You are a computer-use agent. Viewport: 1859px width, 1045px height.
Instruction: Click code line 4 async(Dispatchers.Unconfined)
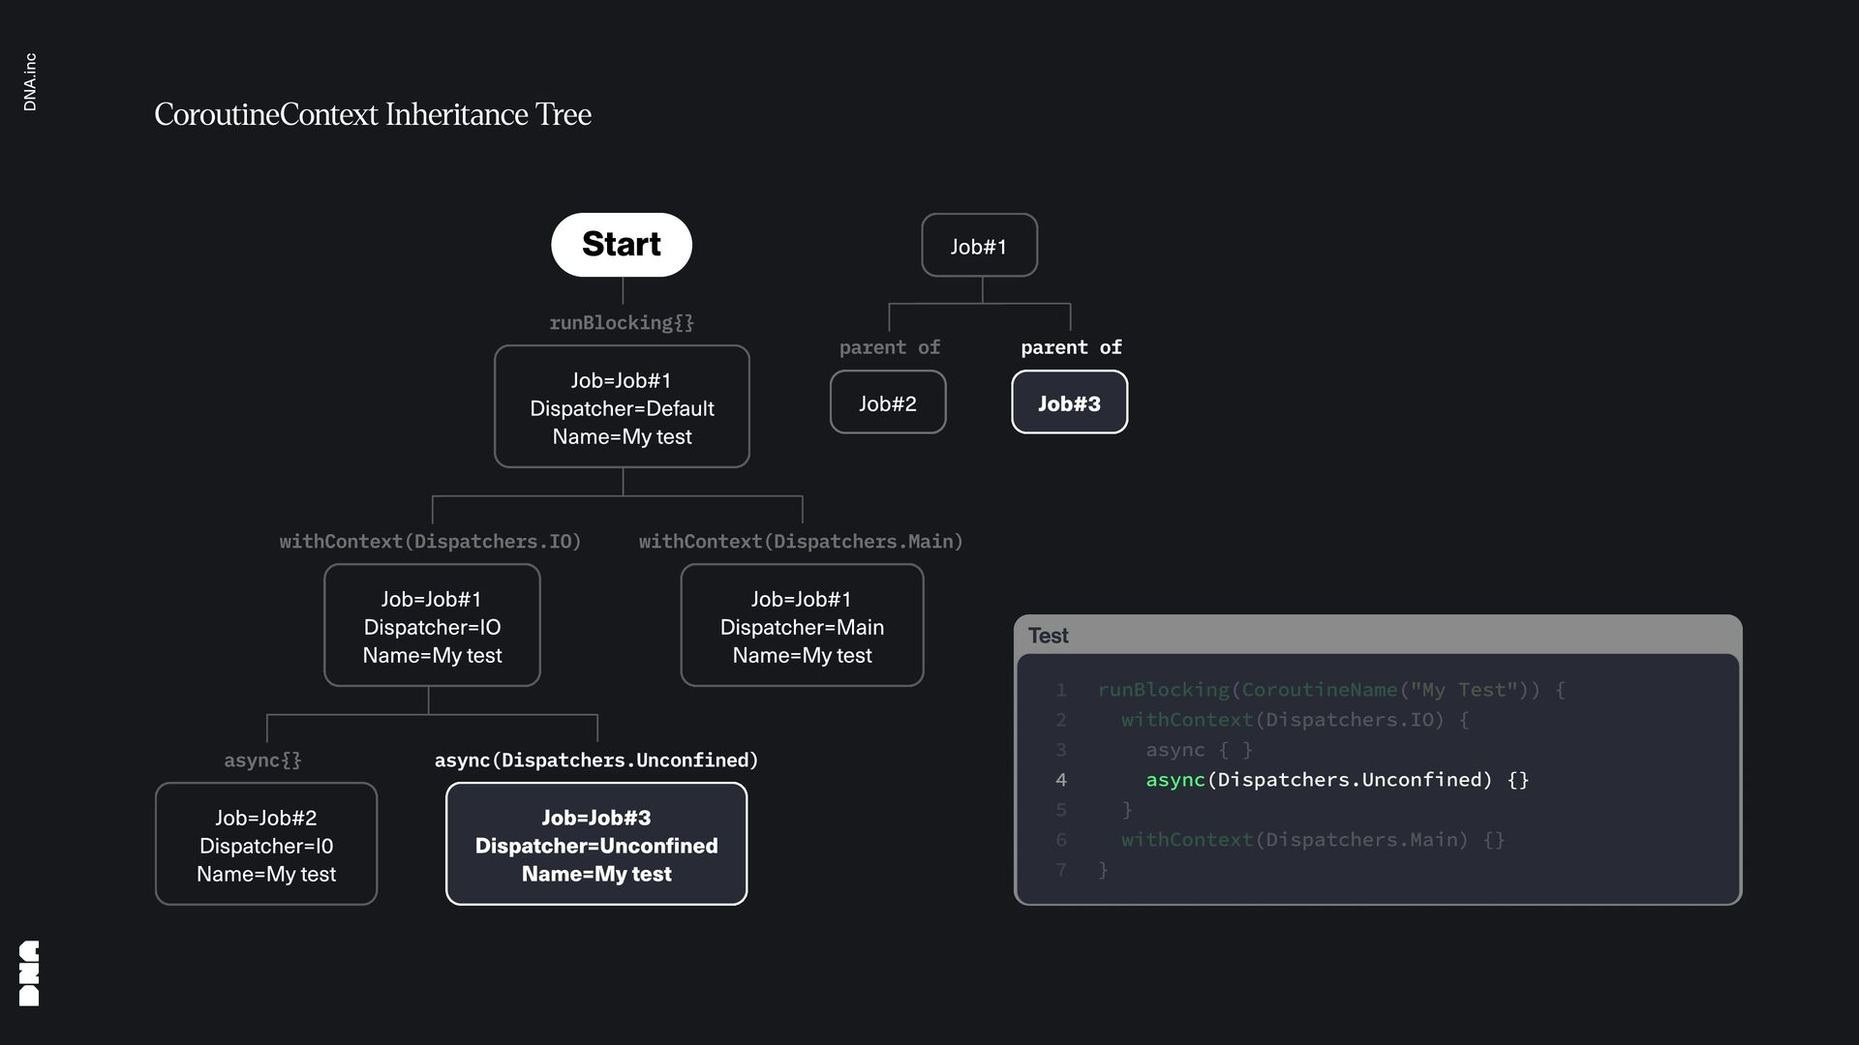coord(1336,780)
